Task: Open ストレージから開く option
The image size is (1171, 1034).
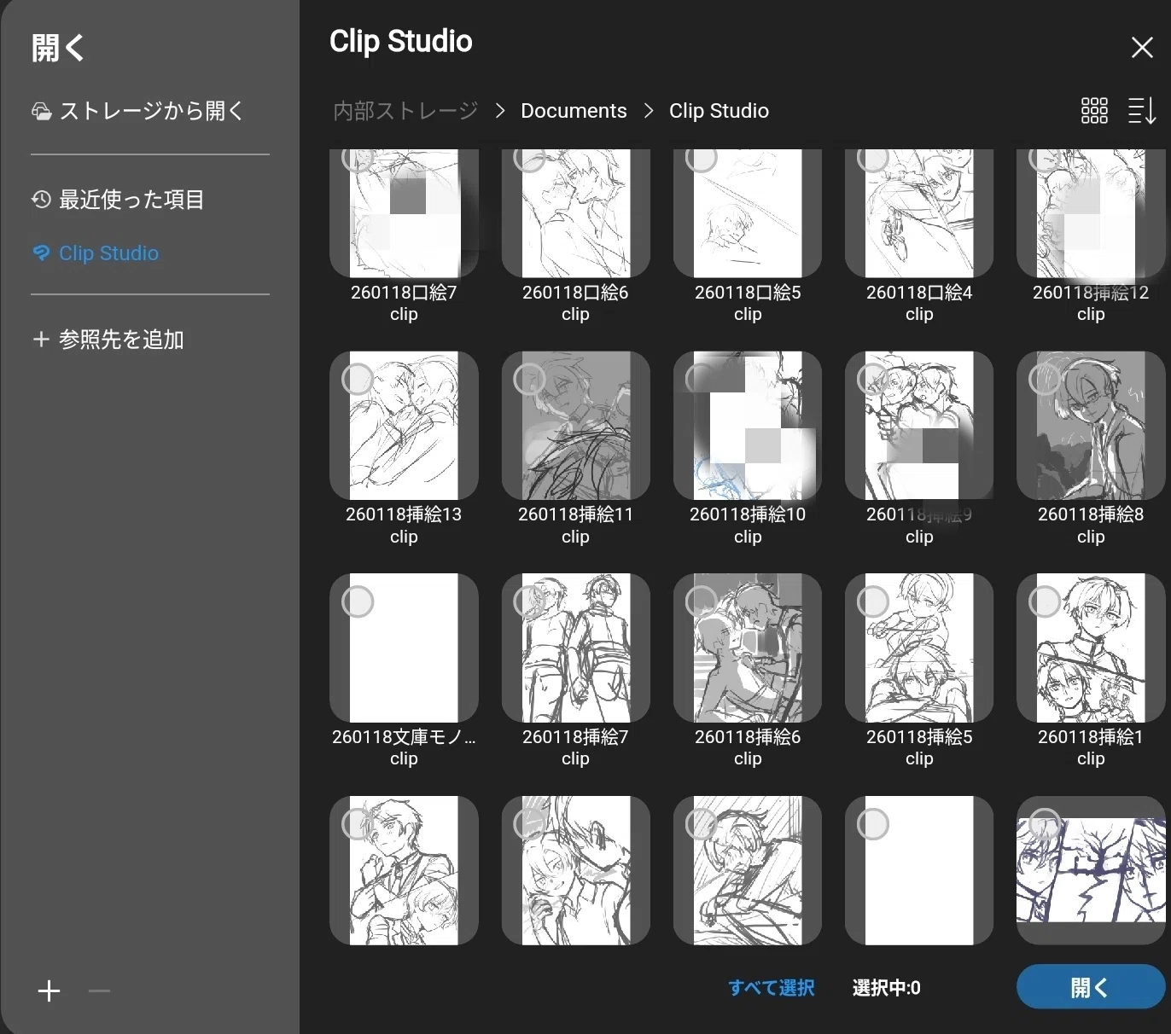Action: coord(137,111)
